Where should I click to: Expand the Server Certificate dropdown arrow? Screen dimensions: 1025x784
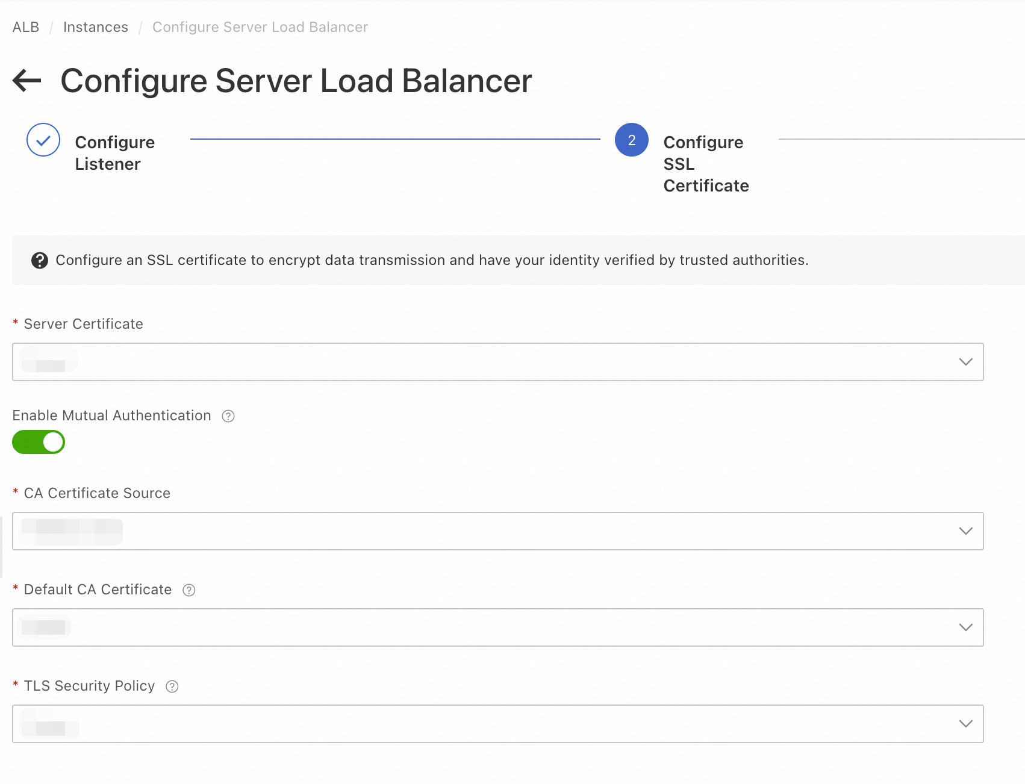tap(965, 362)
